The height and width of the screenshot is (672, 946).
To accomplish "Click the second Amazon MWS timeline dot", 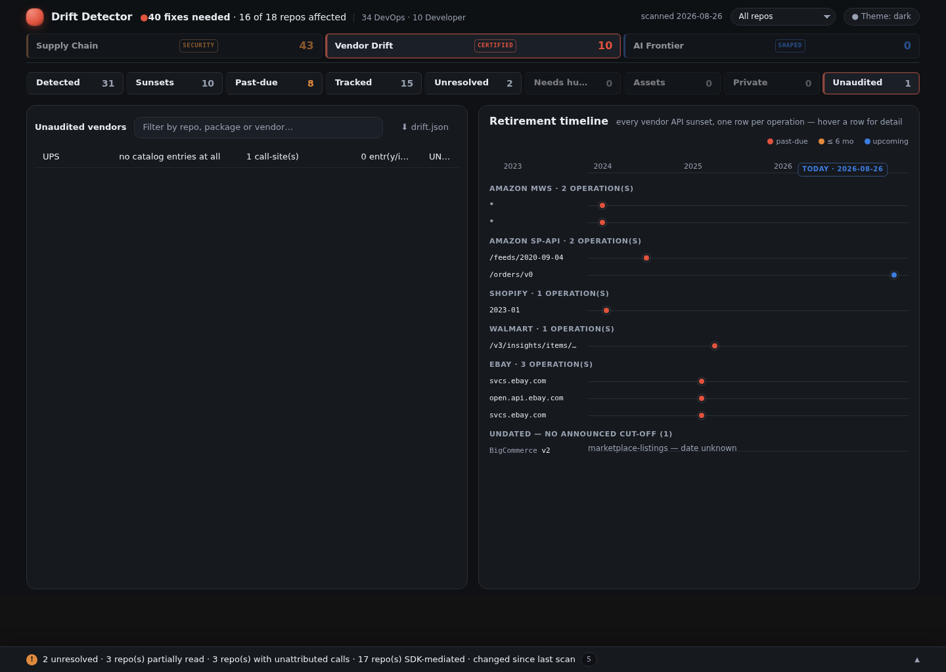I will click(602, 222).
